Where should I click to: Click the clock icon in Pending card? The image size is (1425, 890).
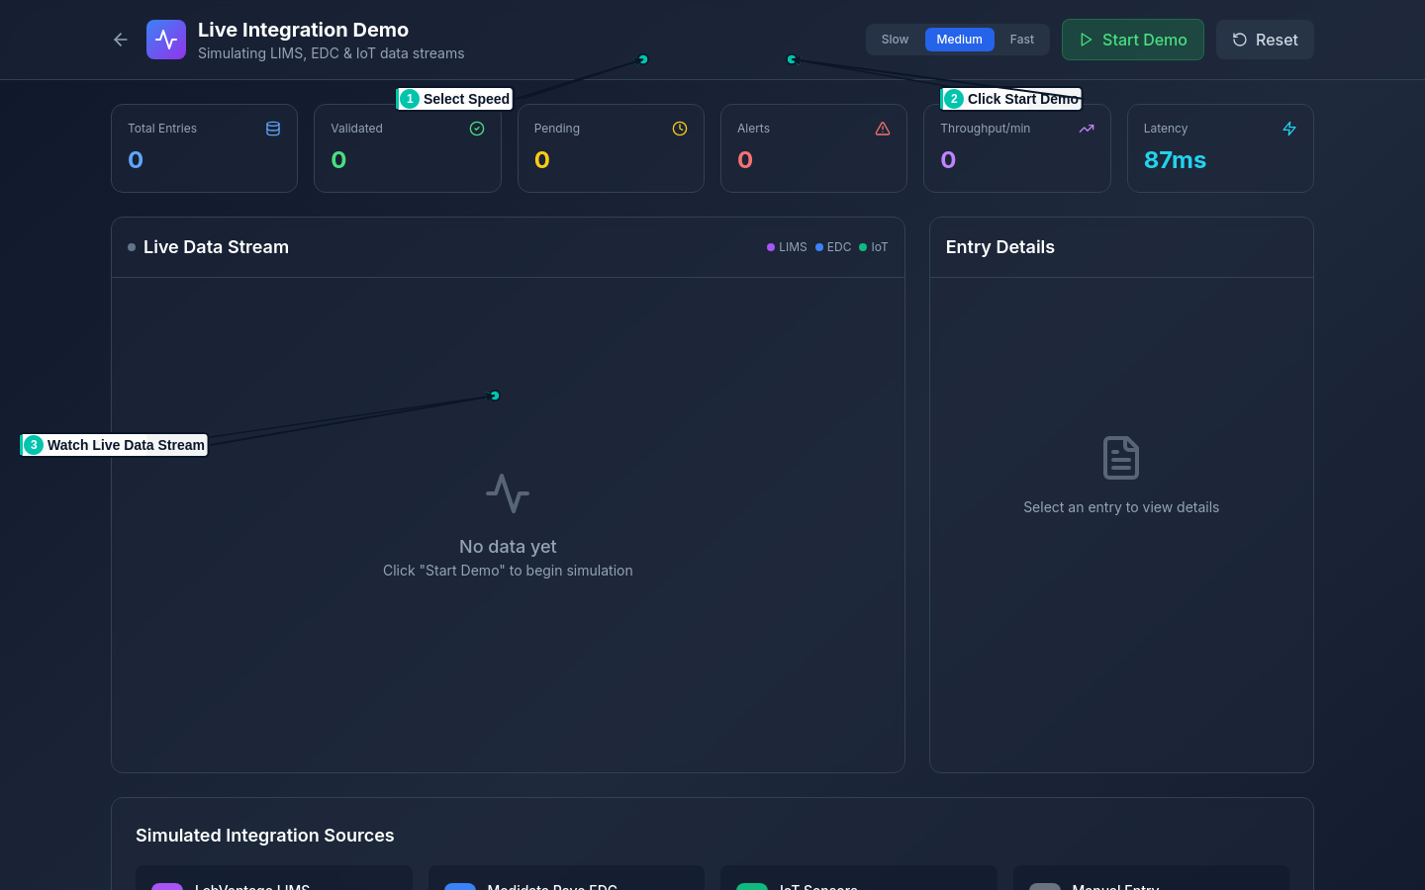point(680,129)
